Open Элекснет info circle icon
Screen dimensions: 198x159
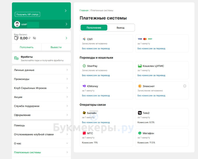(185, 86)
